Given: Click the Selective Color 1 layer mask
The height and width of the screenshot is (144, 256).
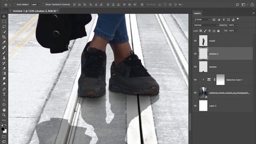Looking at the screenshot, I should coord(220,80).
